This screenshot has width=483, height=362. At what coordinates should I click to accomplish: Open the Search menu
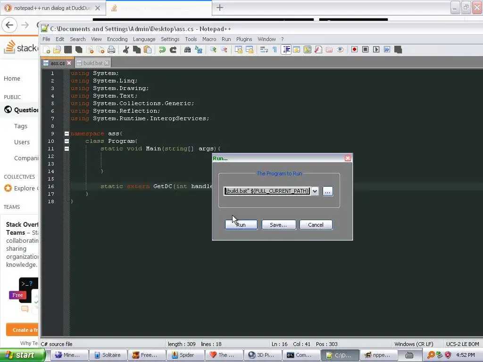coord(78,39)
